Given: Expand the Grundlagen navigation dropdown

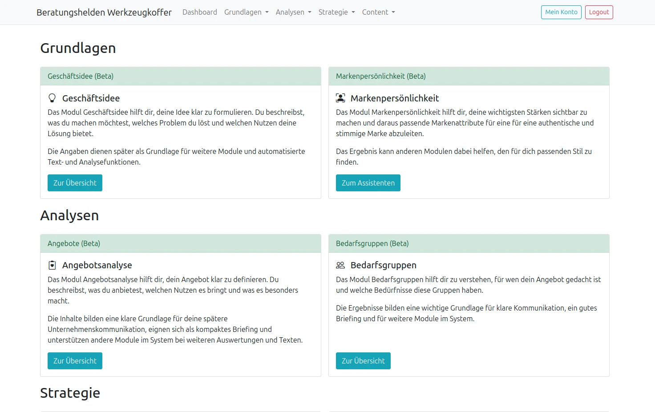Looking at the screenshot, I should click(246, 12).
